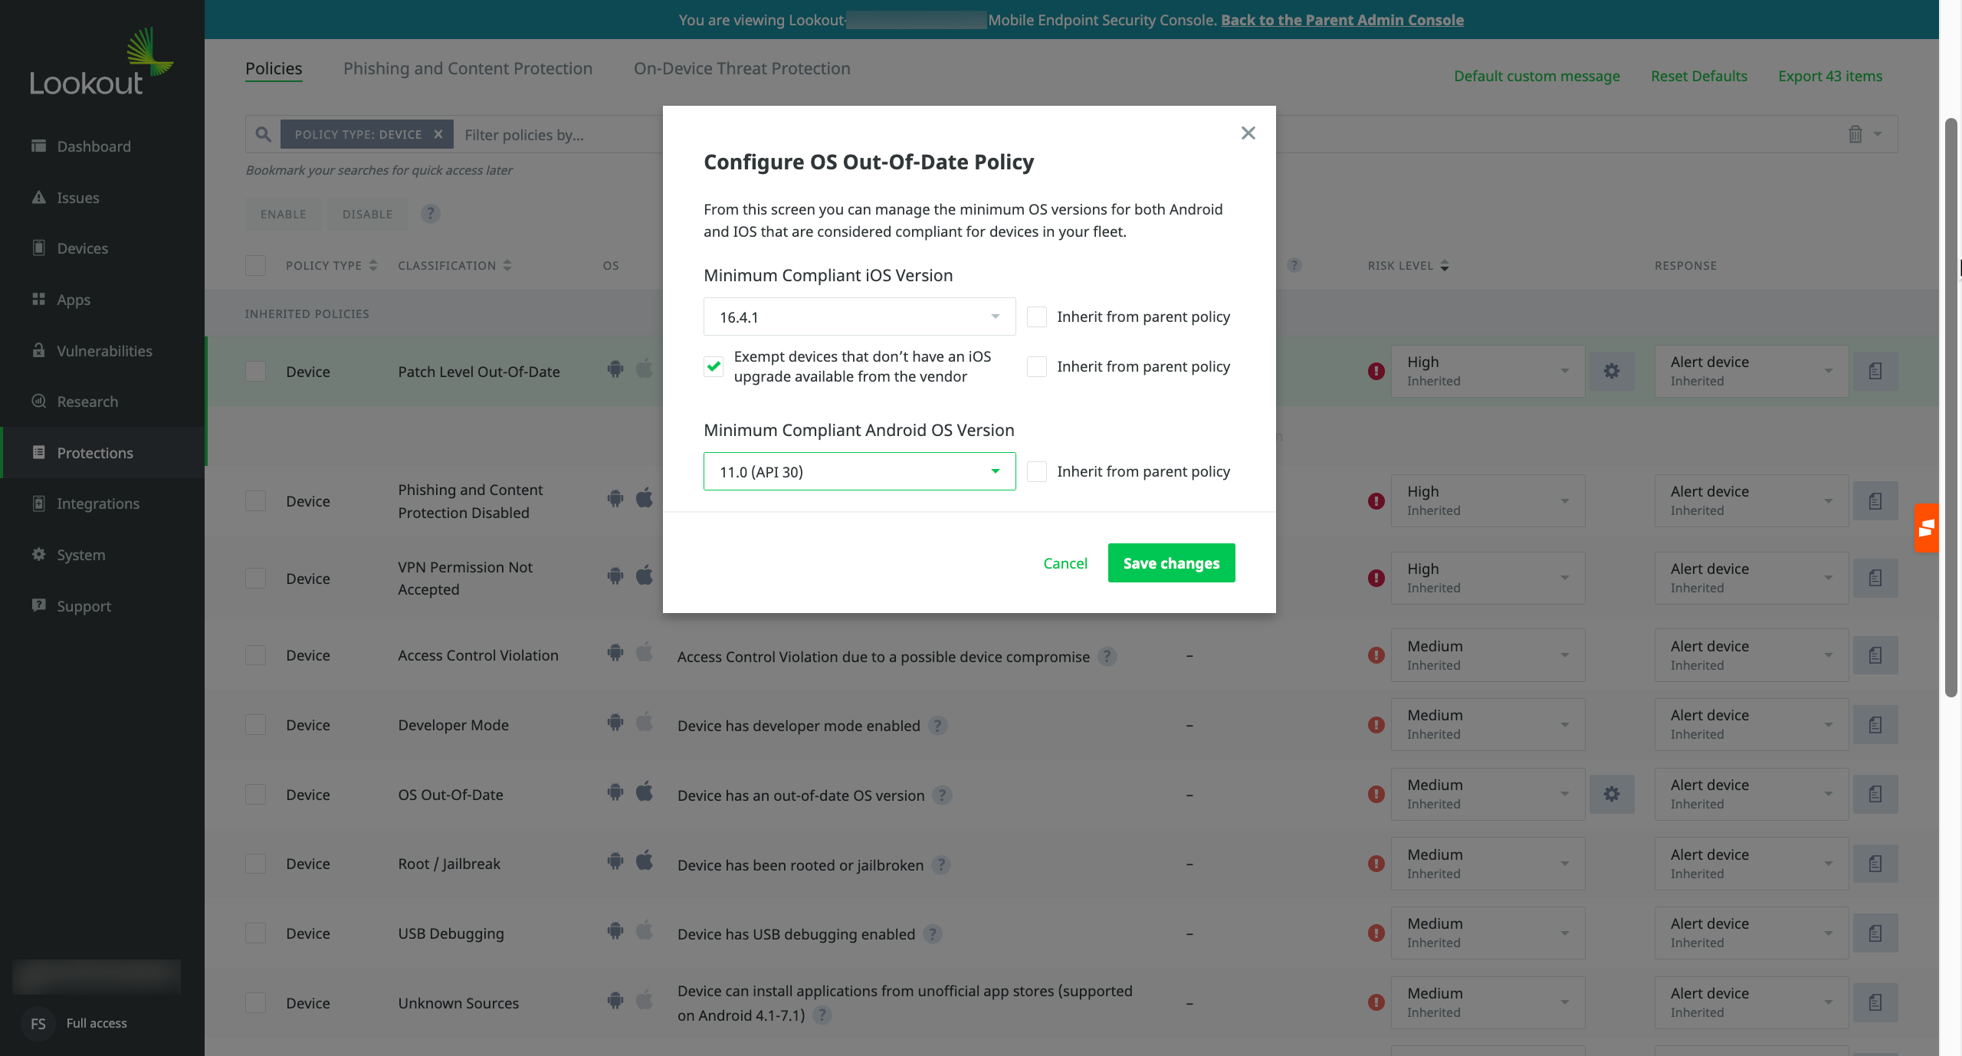Screen dimensions: 1962x1056
Task: Check Inherit from parent policy for iOS version
Action: click(1037, 316)
